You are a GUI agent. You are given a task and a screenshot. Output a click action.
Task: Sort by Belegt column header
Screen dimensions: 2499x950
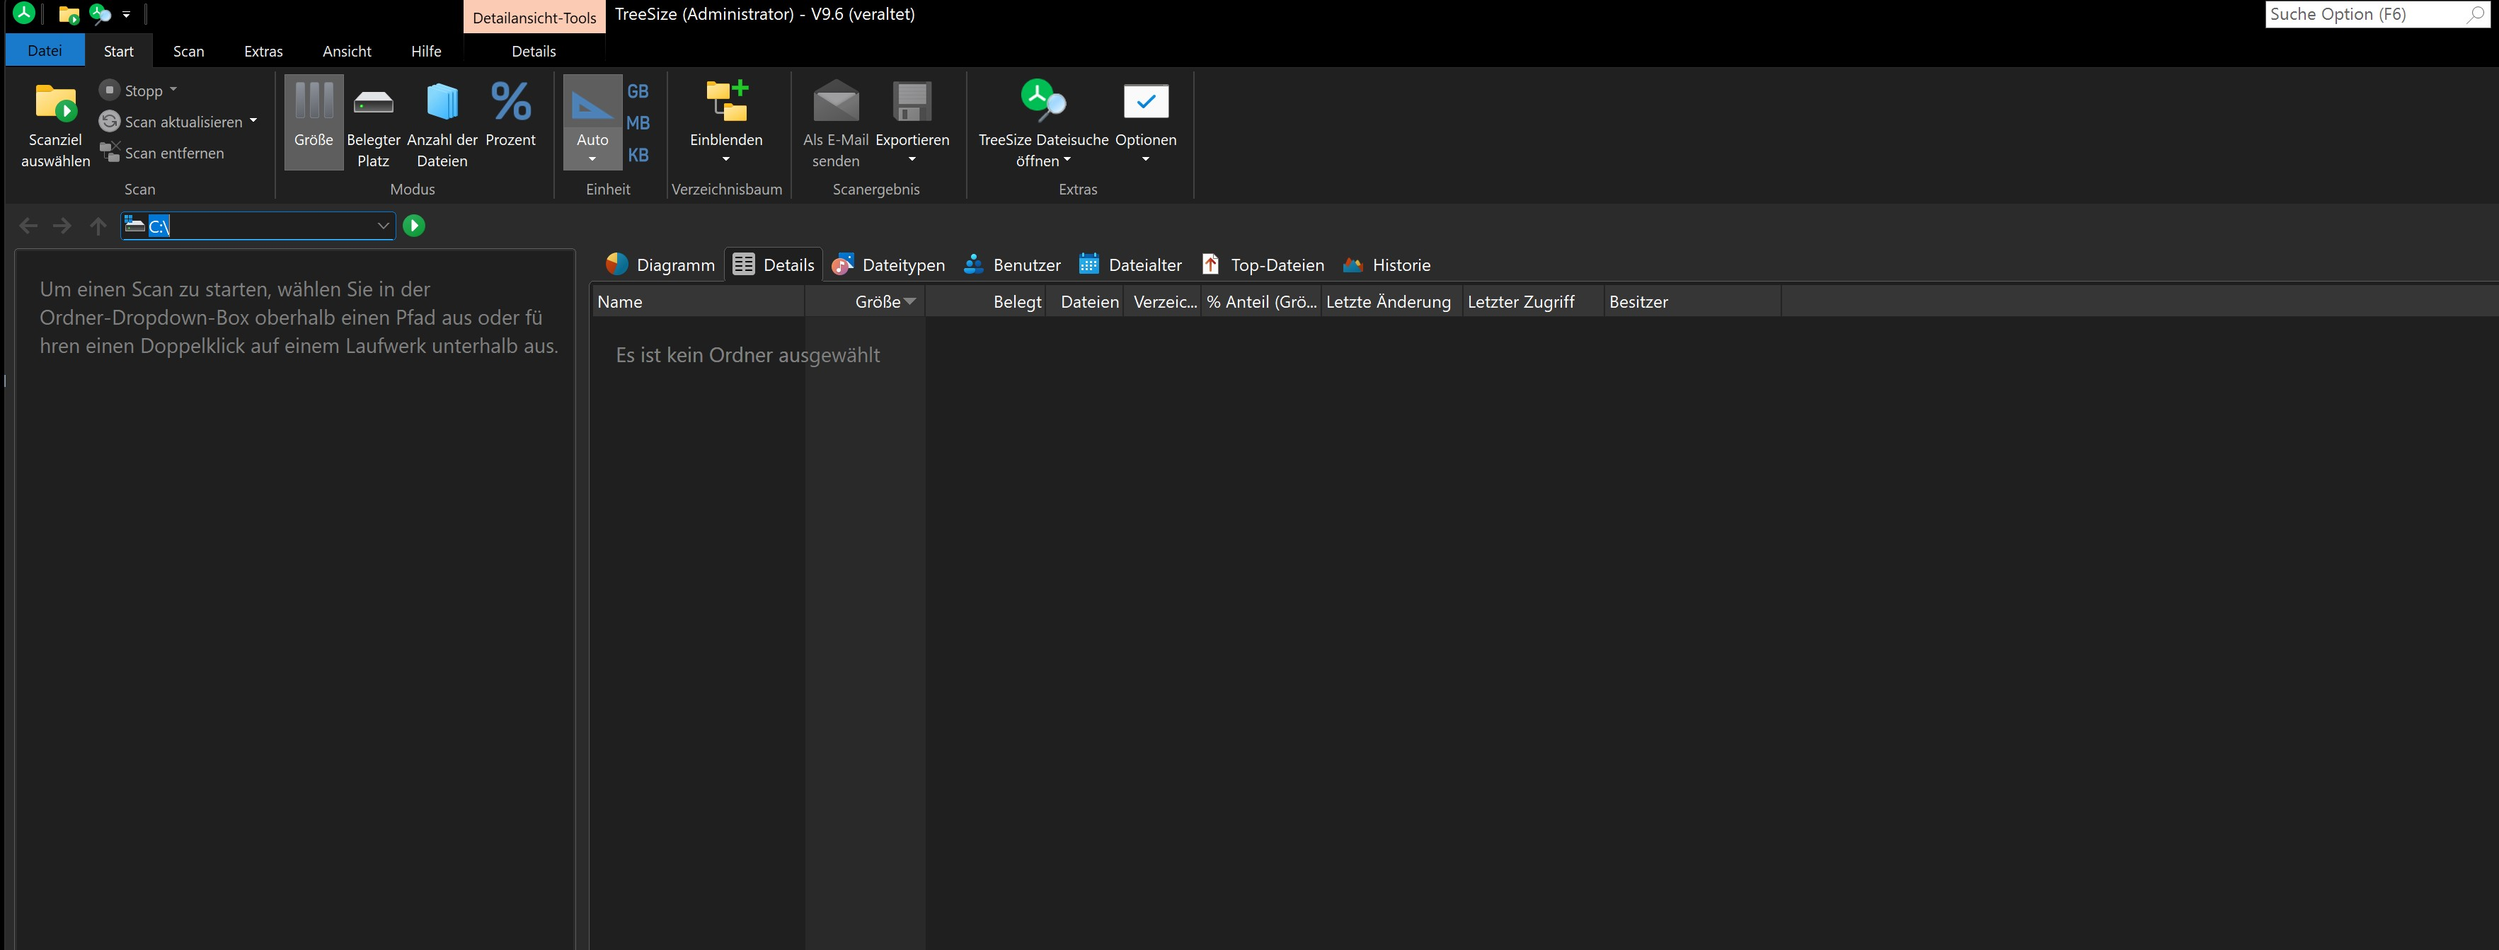coord(984,301)
